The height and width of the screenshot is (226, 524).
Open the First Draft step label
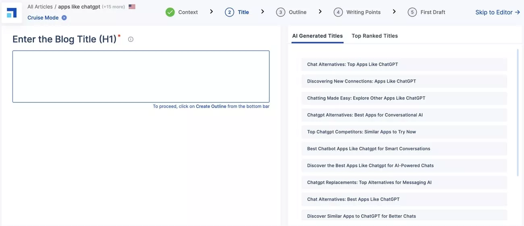point(433,12)
